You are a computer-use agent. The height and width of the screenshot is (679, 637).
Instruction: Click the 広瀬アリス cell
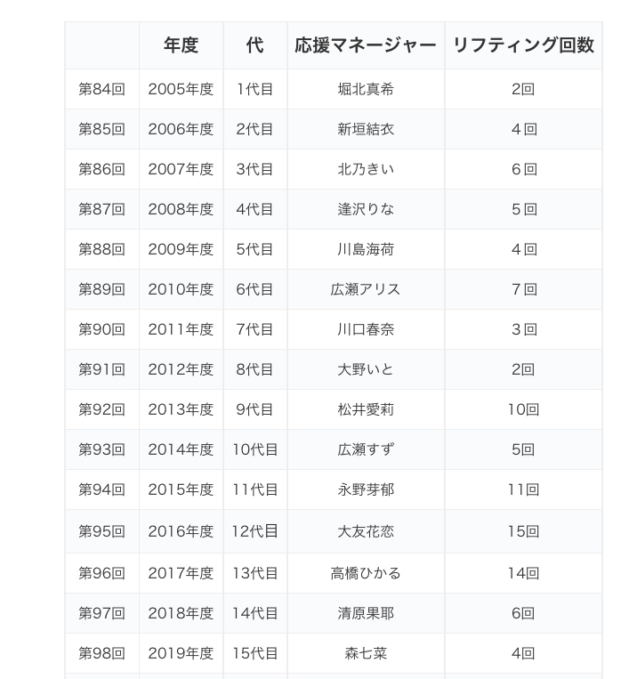click(365, 289)
